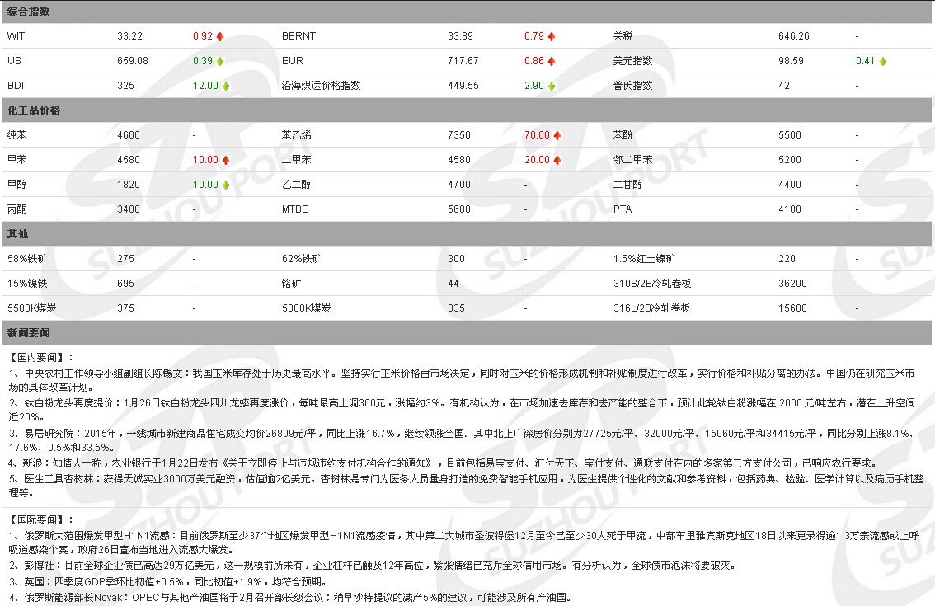Select the 综合指数 section header
The image size is (935, 606).
pos(467,12)
